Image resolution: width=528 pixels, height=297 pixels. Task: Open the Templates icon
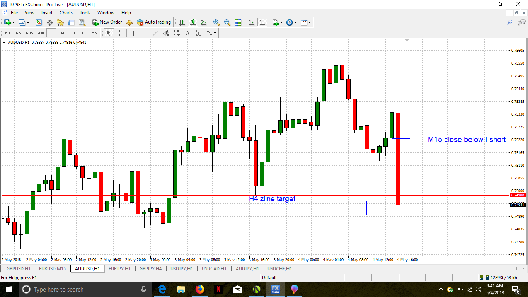tap(304, 22)
